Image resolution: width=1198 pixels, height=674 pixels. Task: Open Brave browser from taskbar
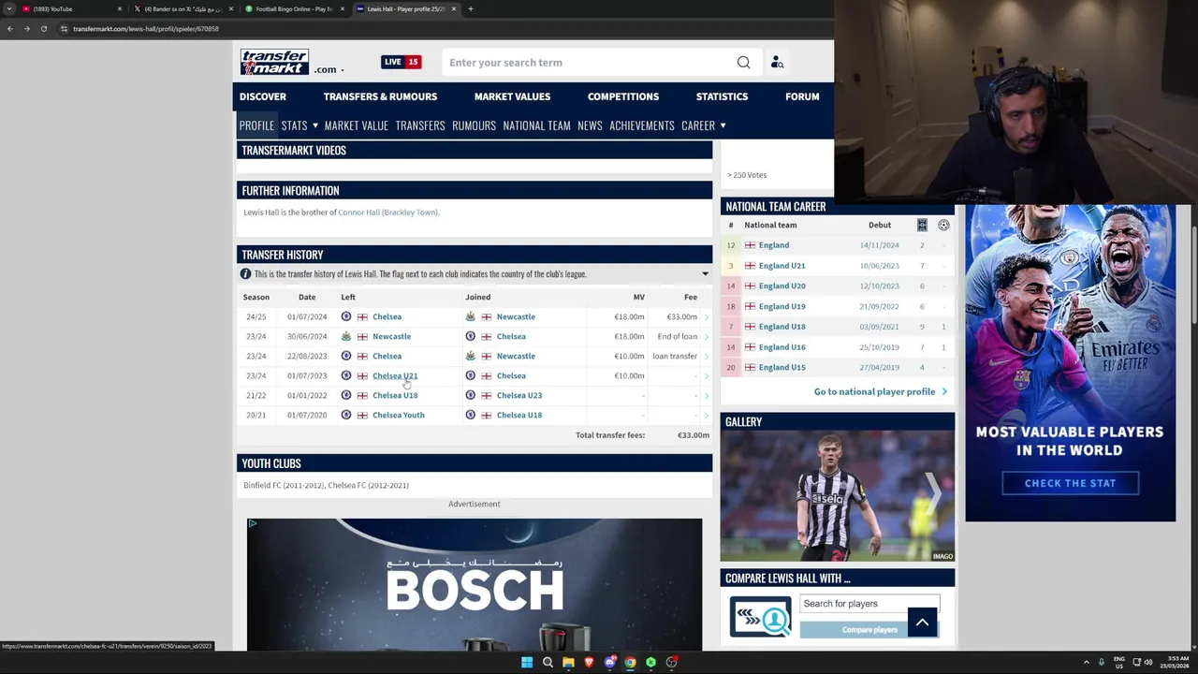(x=589, y=663)
